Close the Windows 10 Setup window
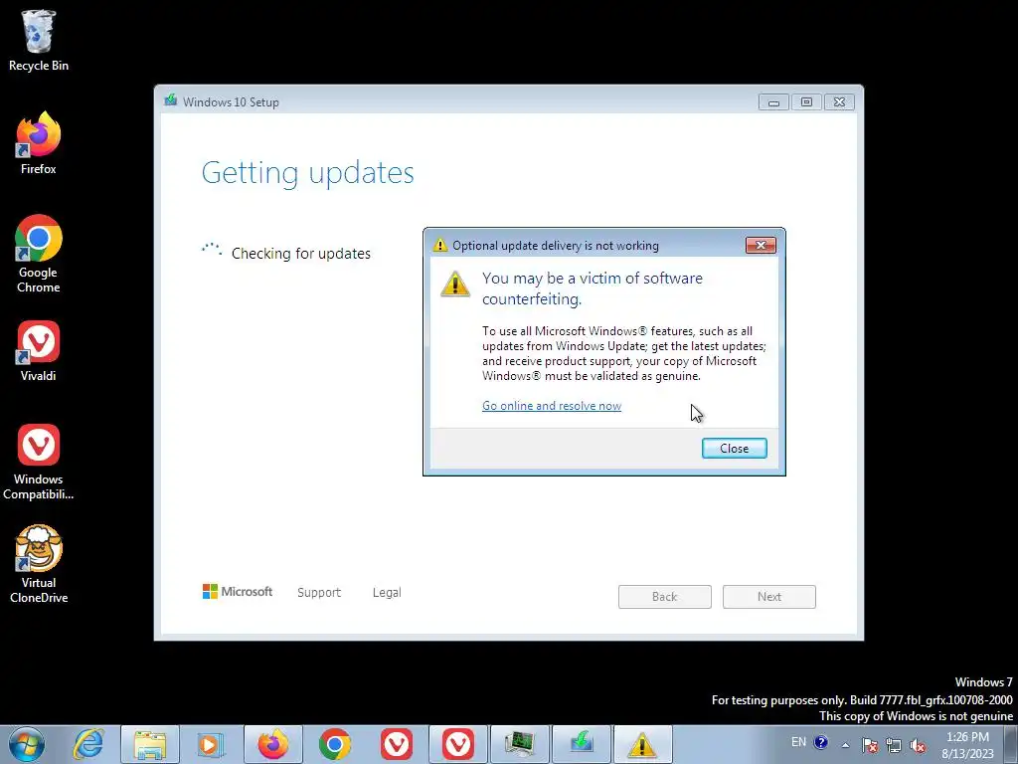The width and height of the screenshot is (1018, 764). (x=839, y=102)
